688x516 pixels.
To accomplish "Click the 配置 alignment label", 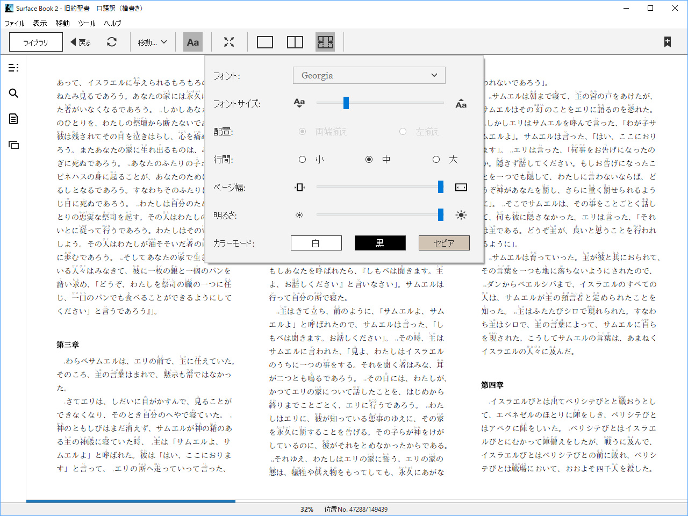I will click(x=222, y=131).
